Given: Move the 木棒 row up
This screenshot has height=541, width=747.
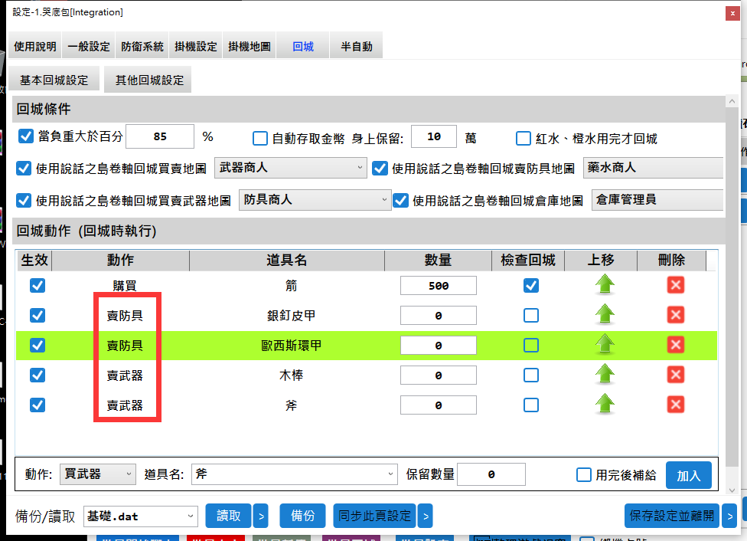Looking at the screenshot, I should click(605, 375).
